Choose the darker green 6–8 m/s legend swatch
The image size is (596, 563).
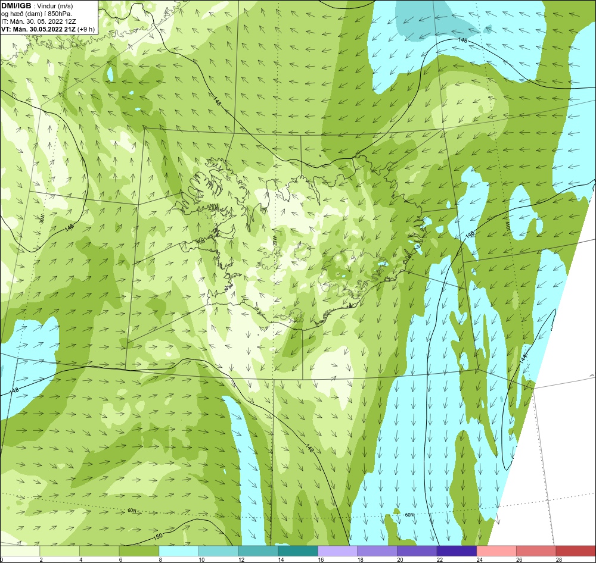pos(139,551)
